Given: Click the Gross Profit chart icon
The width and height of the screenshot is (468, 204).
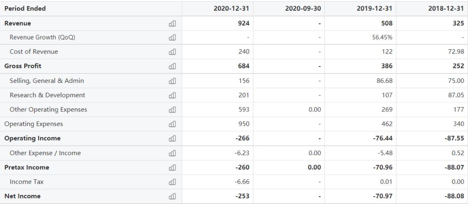Looking at the screenshot, I should [172, 67].
